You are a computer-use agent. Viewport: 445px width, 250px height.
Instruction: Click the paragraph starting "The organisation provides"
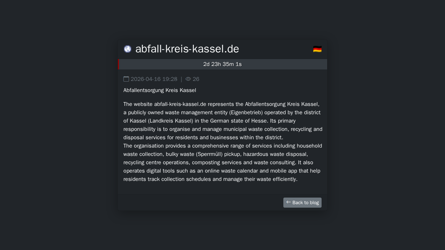222,162
